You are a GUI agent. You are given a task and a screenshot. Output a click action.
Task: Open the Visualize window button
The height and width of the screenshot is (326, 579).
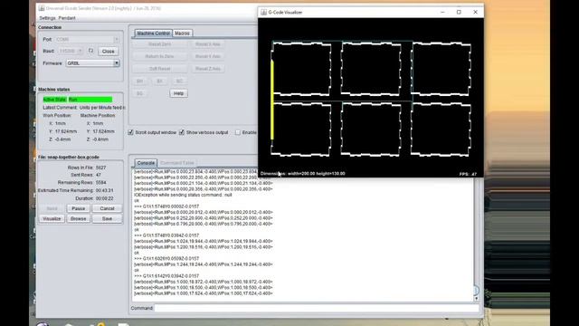click(x=52, y=219)
